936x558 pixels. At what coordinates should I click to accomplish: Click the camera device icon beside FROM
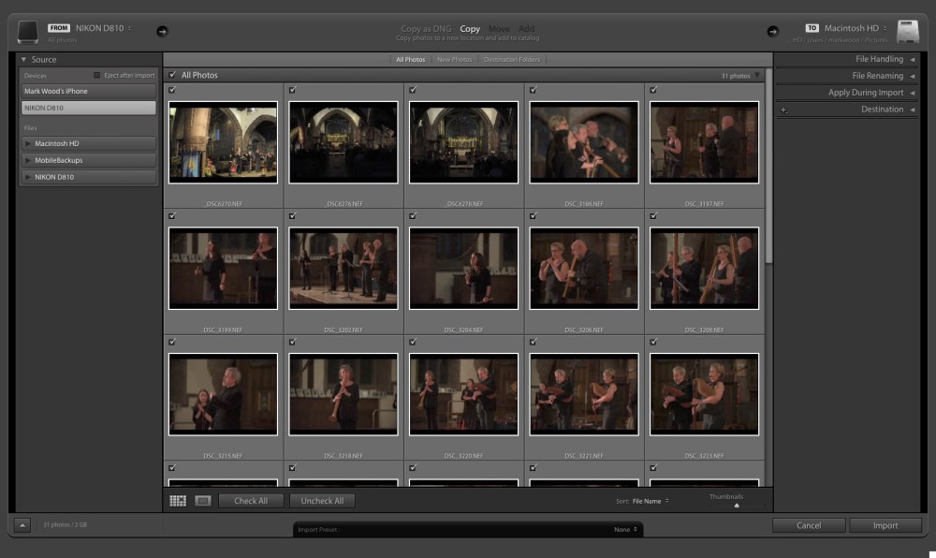tap(27, 32)
